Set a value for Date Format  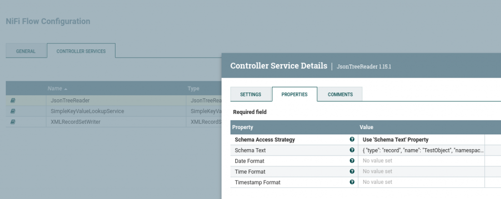point(421,160)
